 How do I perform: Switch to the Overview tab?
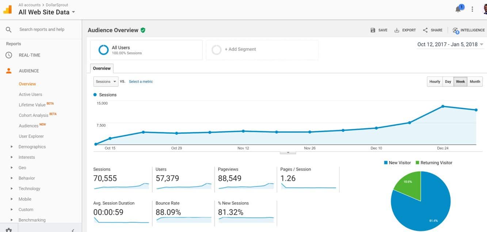pos(102,68)
